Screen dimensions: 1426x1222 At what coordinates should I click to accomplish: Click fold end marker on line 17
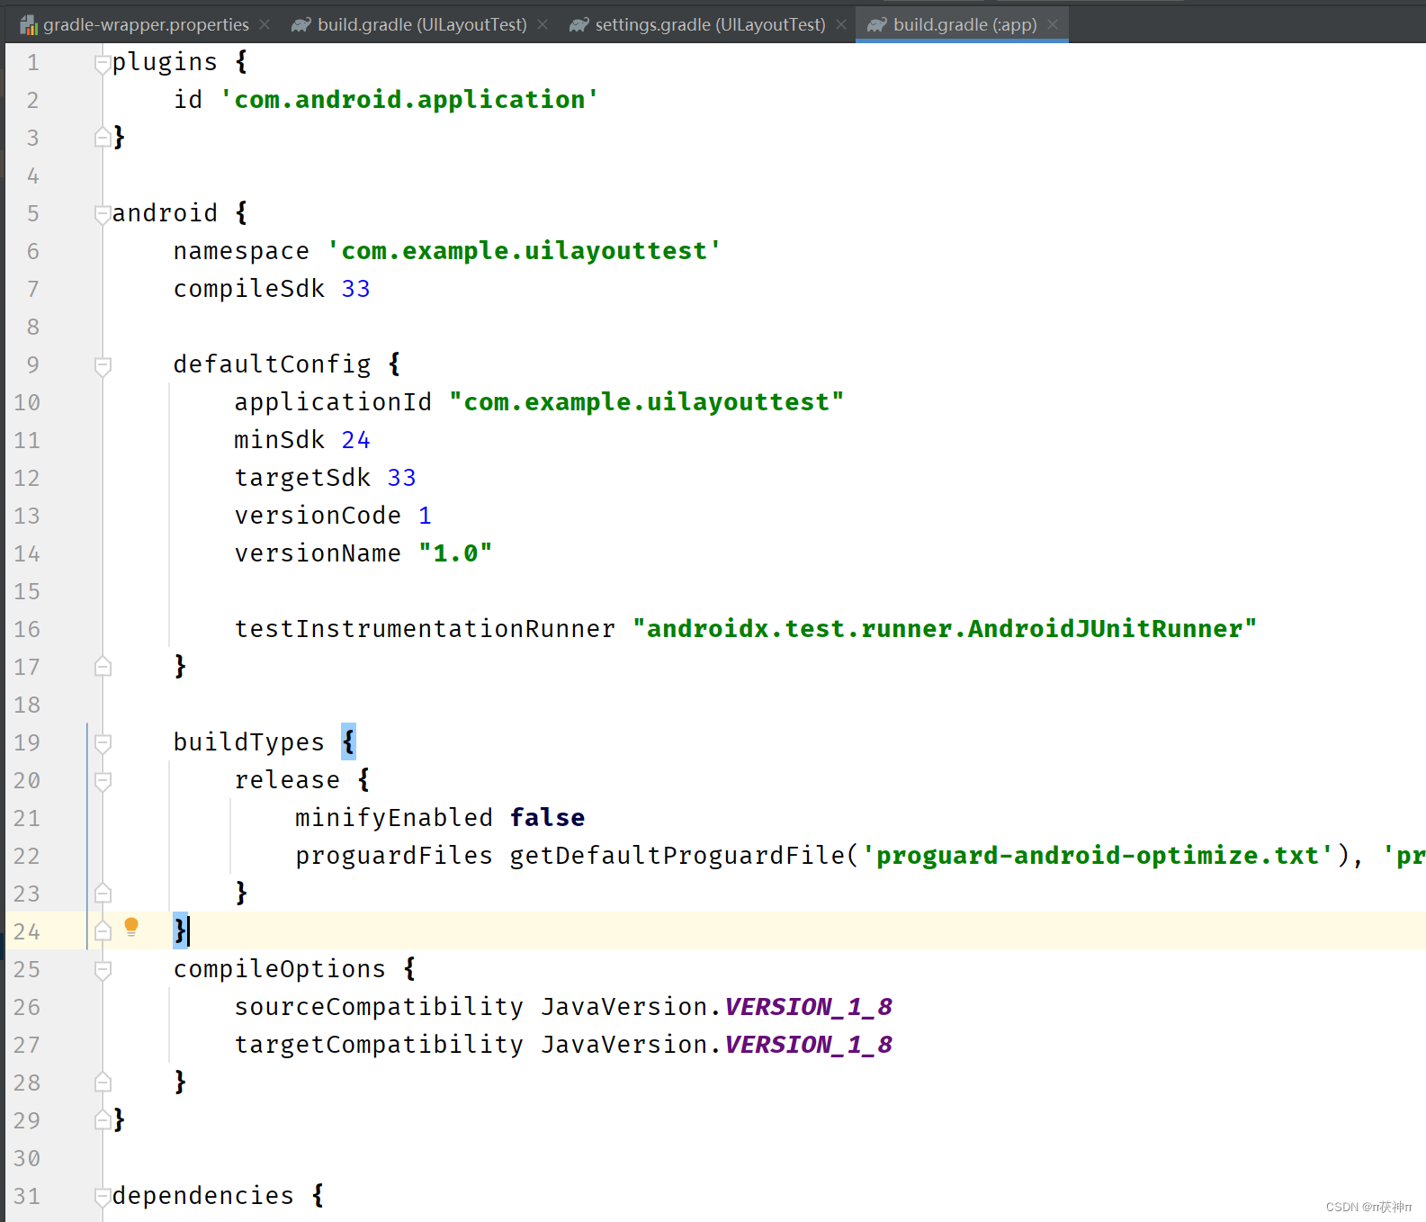tap(103, 667)
